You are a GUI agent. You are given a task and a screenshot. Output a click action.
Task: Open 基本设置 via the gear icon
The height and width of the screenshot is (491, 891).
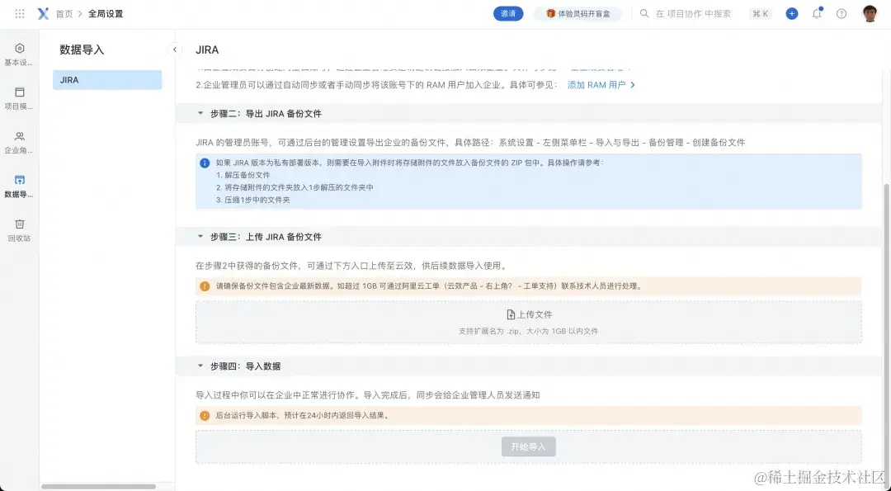pyautogui.click(x=18, y=48)
